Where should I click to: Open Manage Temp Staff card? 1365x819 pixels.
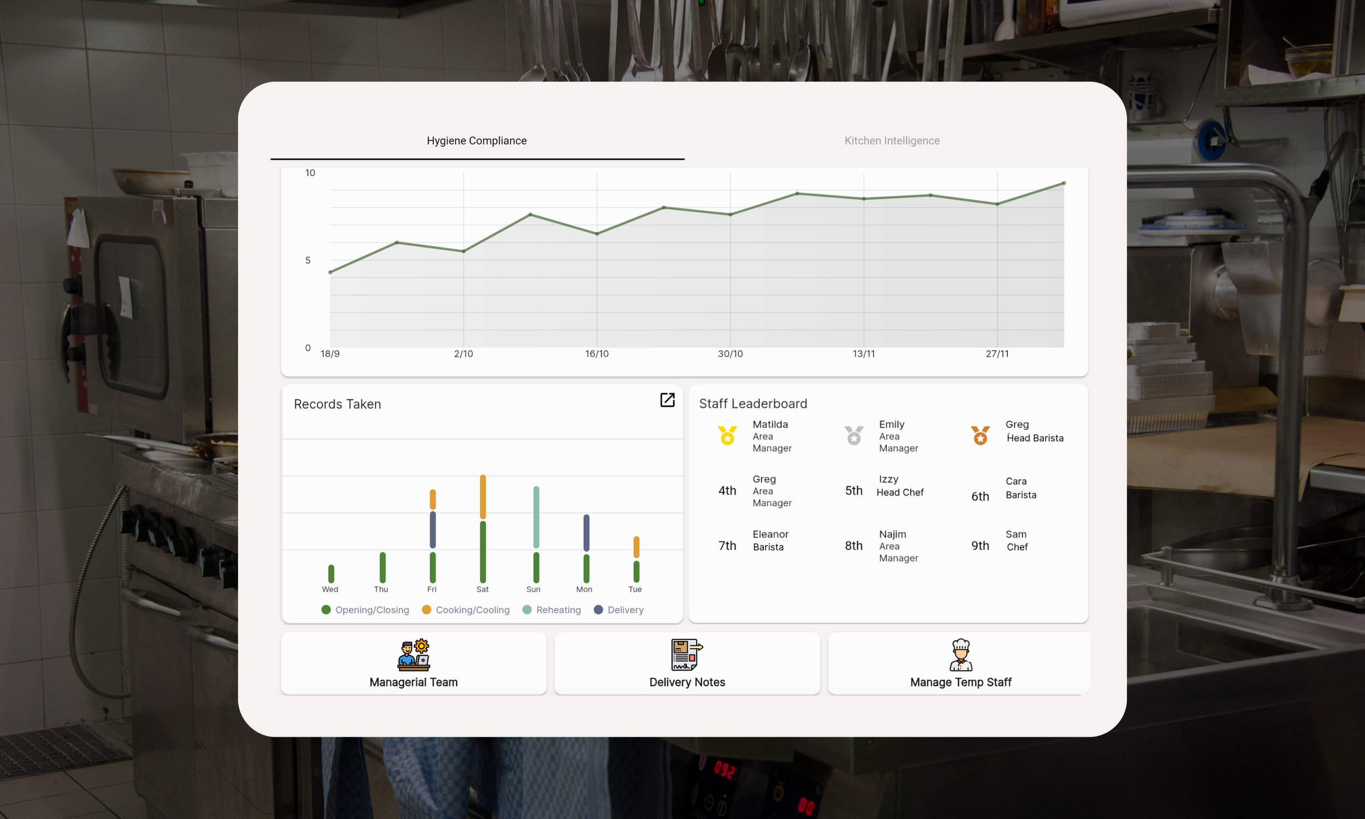coord(960,681)
